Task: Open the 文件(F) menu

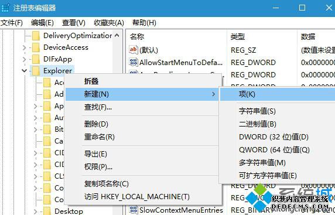Action: point(12,22)
